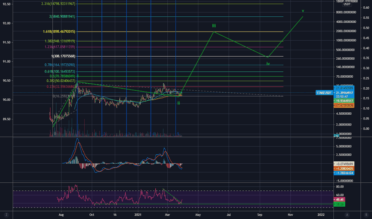Click the 21.81450585 blue price tag
The height and width of the screenshot is (219, 372).
tap(344, 88)
